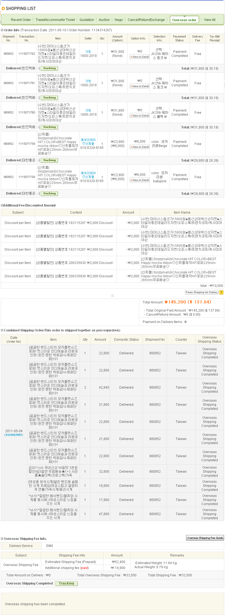The width and height of the screenshot is (225, 615).
Task: Open seller 가빗 link in transaction 1115071760 row
Action: click(88, 110)
